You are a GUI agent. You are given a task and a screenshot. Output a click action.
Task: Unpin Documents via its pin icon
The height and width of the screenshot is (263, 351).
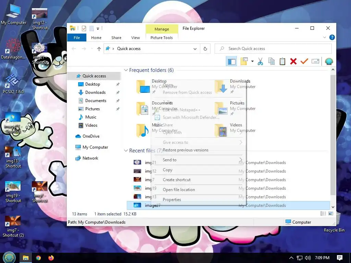tap(118, 101)
